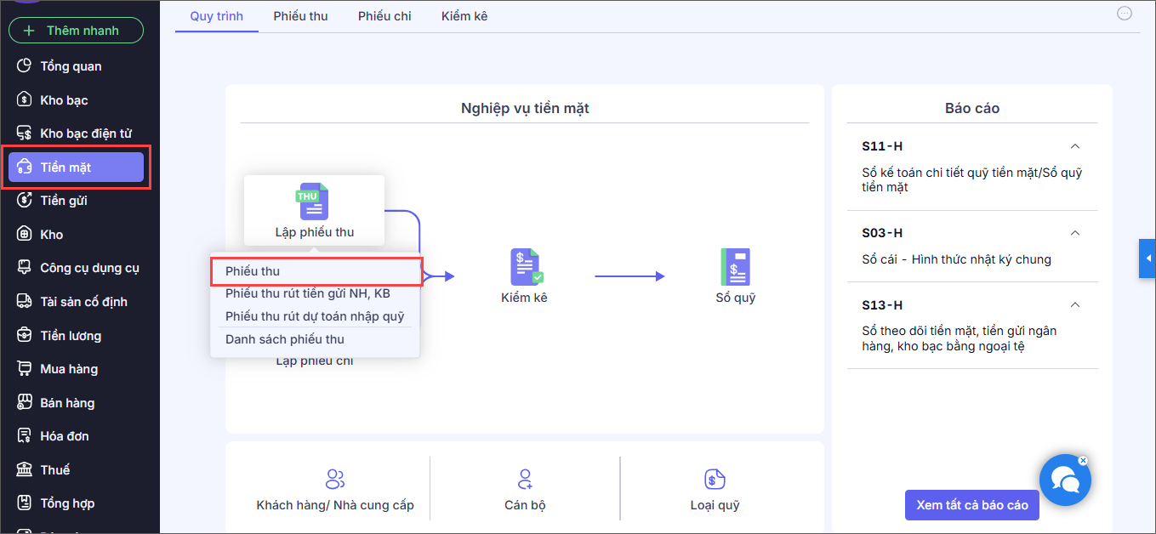1156x534 pixels.
Task: Open Tiền gửi in the sidebar
Action: [64, 201]
